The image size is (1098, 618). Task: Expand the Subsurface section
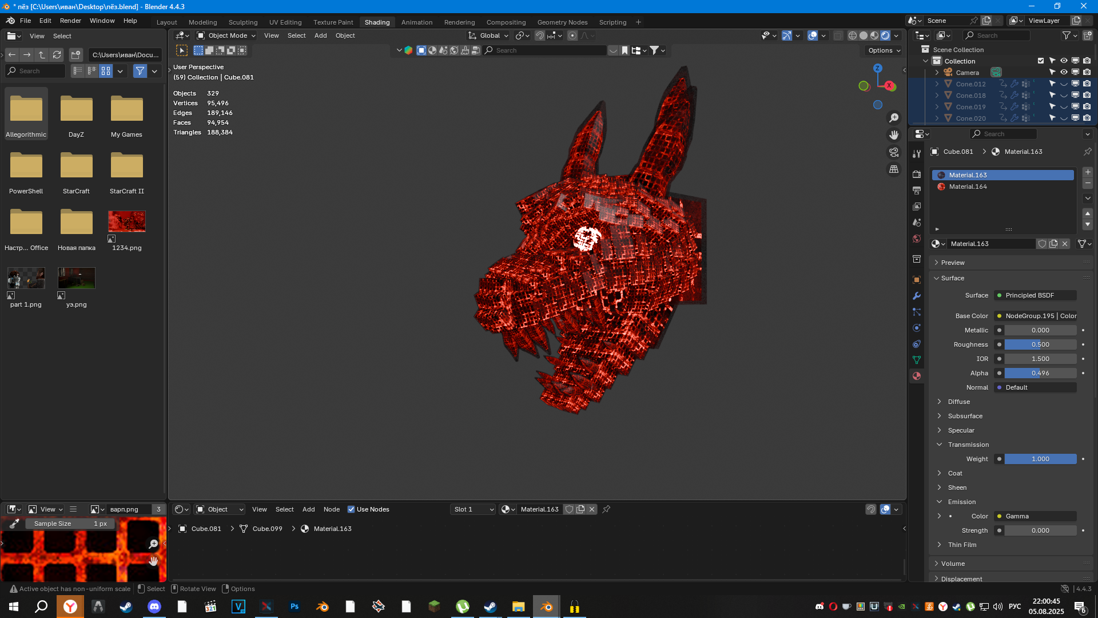(965, 416)
